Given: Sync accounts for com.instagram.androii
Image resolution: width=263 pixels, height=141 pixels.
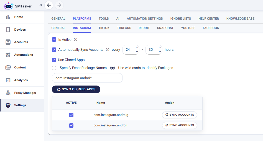Looking at the screenshot, I should (x=180, y=125).
